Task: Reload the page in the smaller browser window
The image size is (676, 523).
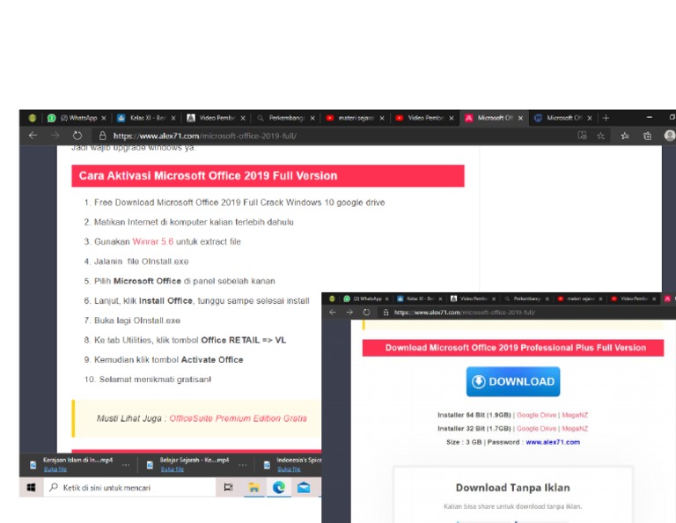Action: 366,313
